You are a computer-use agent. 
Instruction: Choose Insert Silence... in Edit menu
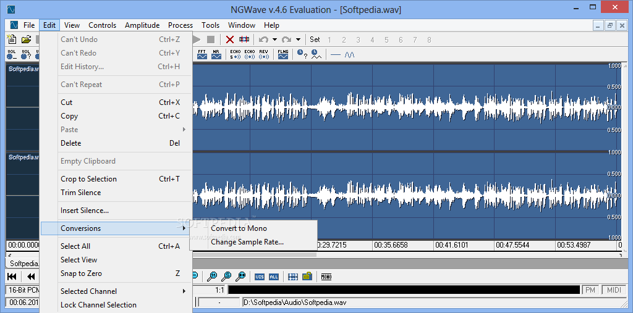click(116, 211)
